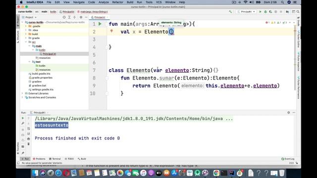This screenshot has width=317, height=178.
Task: Click Print icon in Run console
Action: 29,139
